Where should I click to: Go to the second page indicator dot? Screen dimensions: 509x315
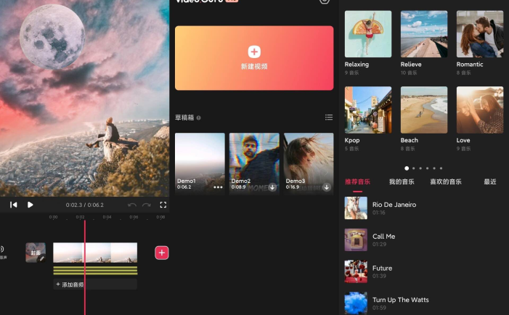point(414,168)
